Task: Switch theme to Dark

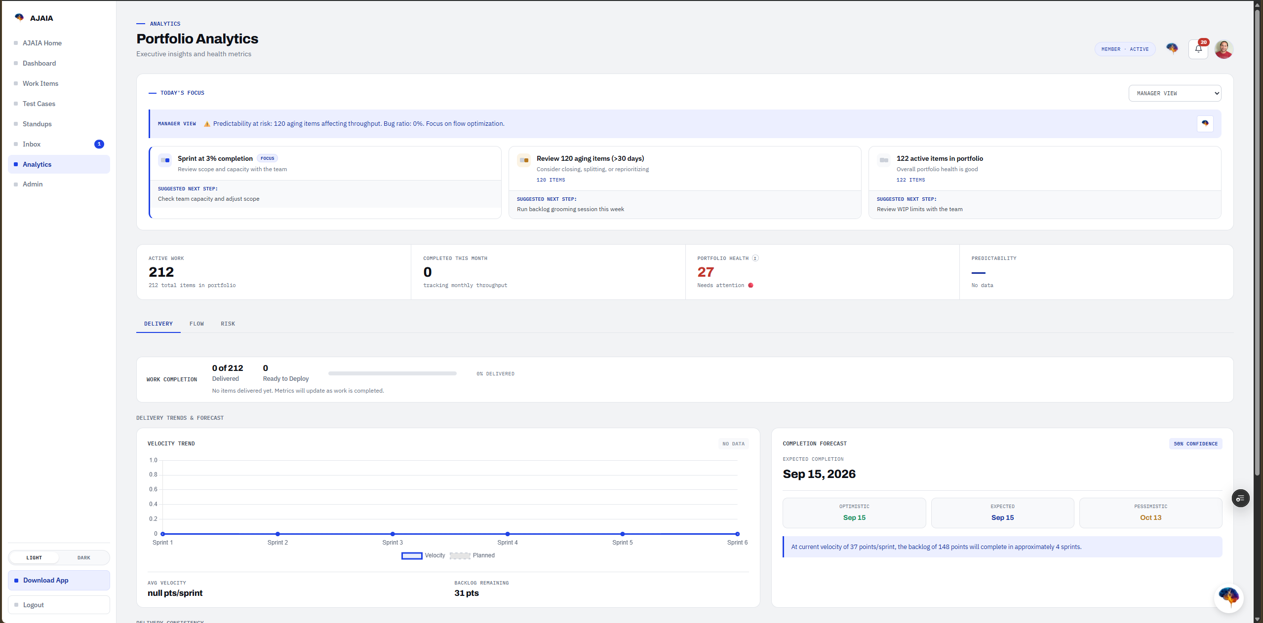Action: point(84,558)
